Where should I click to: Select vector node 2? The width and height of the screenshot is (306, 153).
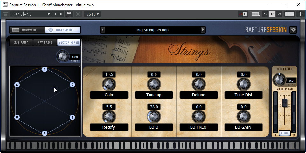pyautogui.click(x=73, y=85)
